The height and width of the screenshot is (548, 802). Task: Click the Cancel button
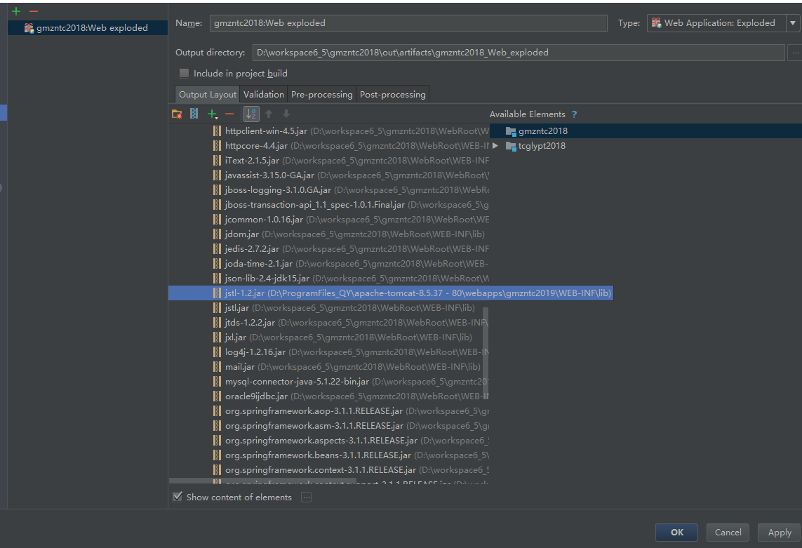pyautogui.click(x=728, y=533)
